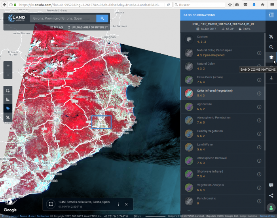Select the Custom band combination

[223, 39]
